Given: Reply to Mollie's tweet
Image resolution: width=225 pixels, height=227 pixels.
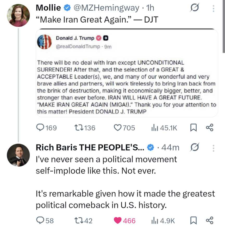Looking at the screenshot, I should tap(40, 128).
